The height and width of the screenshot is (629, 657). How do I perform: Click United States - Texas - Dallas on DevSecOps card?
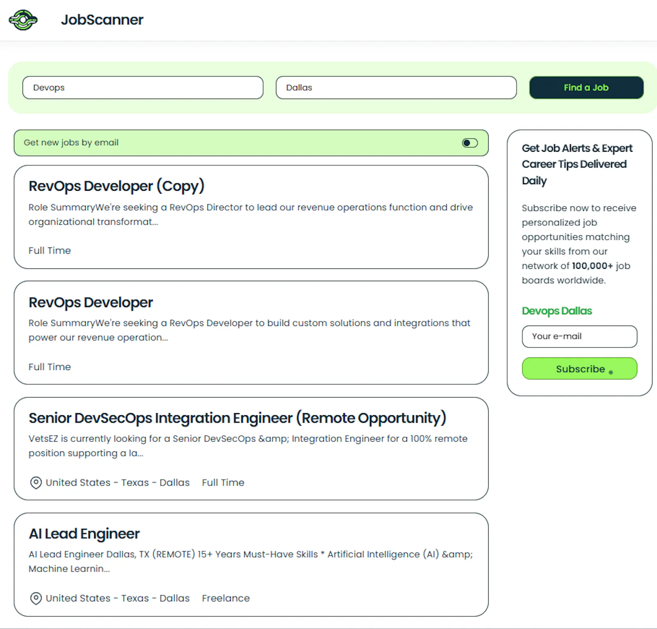click(x=117, y=483)
